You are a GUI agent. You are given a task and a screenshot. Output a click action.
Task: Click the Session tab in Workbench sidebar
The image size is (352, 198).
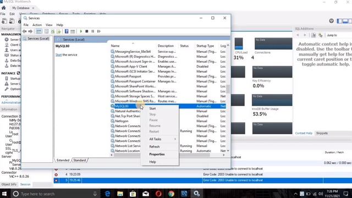click(25, 184)
